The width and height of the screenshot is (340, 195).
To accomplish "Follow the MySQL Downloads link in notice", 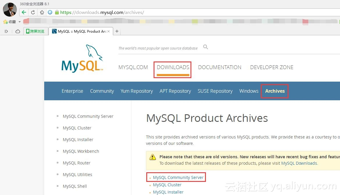I will pyautogui.click(x=299, y=163).
